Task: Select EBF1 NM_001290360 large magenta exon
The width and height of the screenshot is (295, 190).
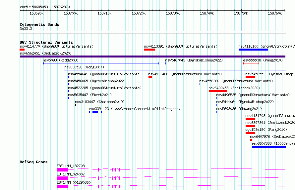Action: (63, 186)
